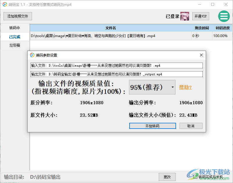Click the 输出文件 path field
The width and height of the screenshot is (233, 183).
coord(116,74)
